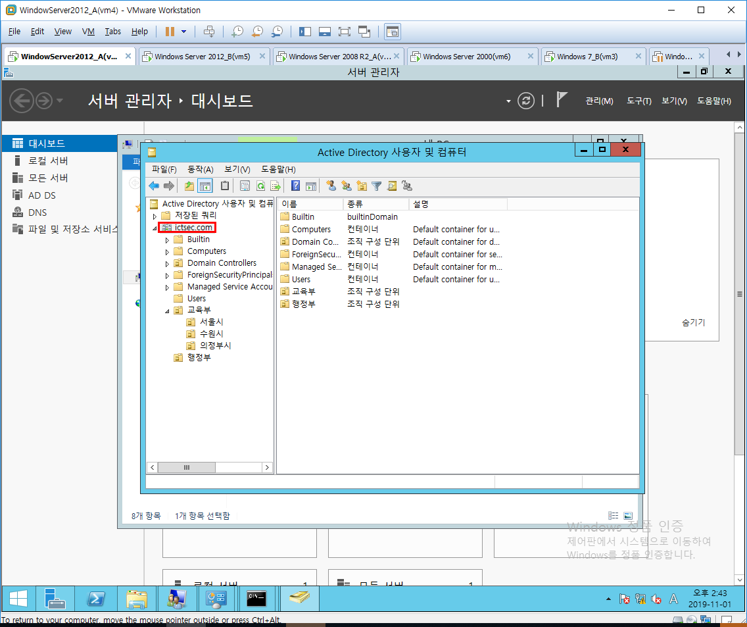The height and width of the screenshot is (627, 747).
Task: Select the Users container in the tree
Action: (196, 299)
